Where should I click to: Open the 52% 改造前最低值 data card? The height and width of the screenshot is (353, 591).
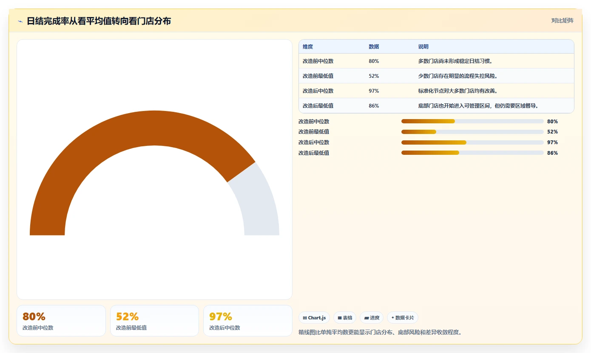pos(154,321)
